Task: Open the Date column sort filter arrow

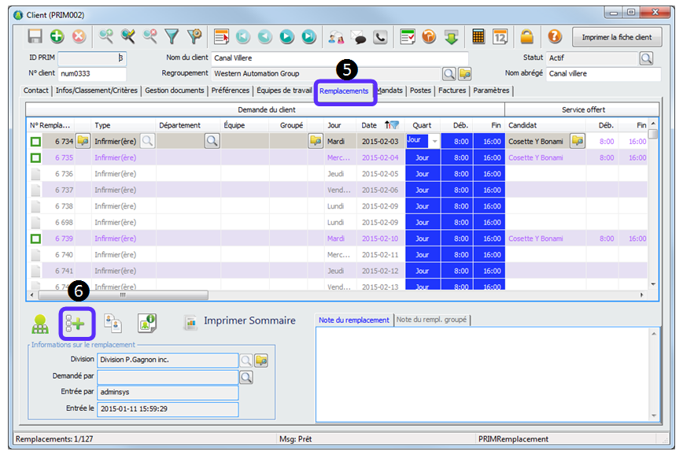Action: pos(391,125)
